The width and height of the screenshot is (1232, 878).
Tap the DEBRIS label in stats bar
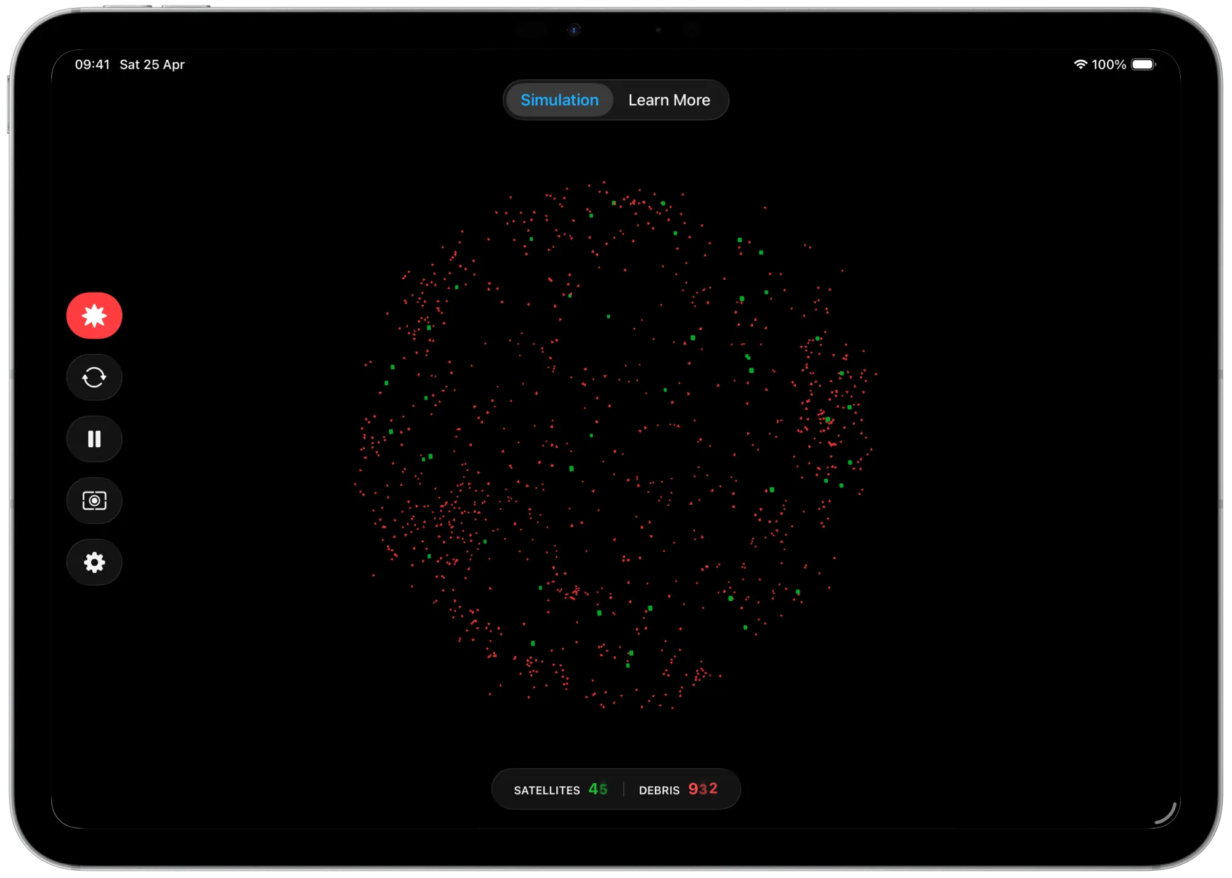click(x=659, y=790)
